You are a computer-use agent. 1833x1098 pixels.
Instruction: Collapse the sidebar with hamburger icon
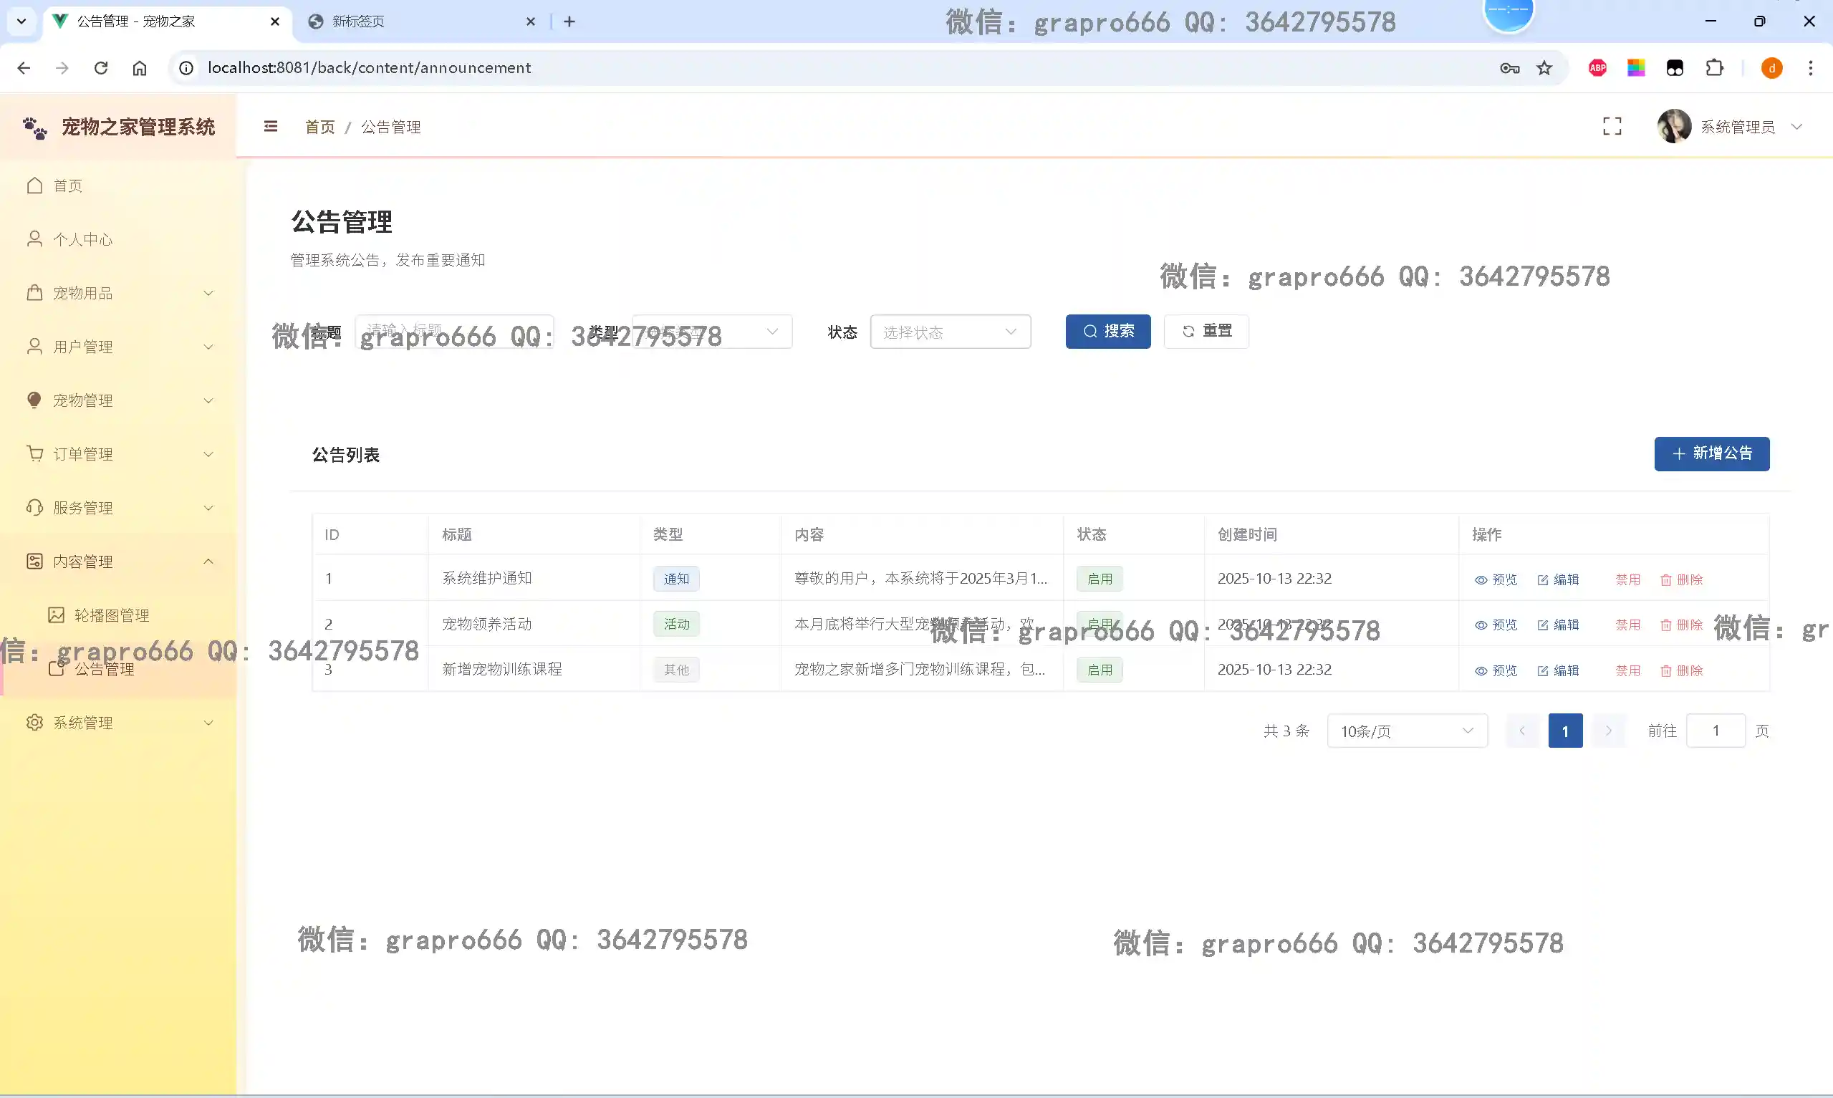pyautogui.click(x=271, y=127)
